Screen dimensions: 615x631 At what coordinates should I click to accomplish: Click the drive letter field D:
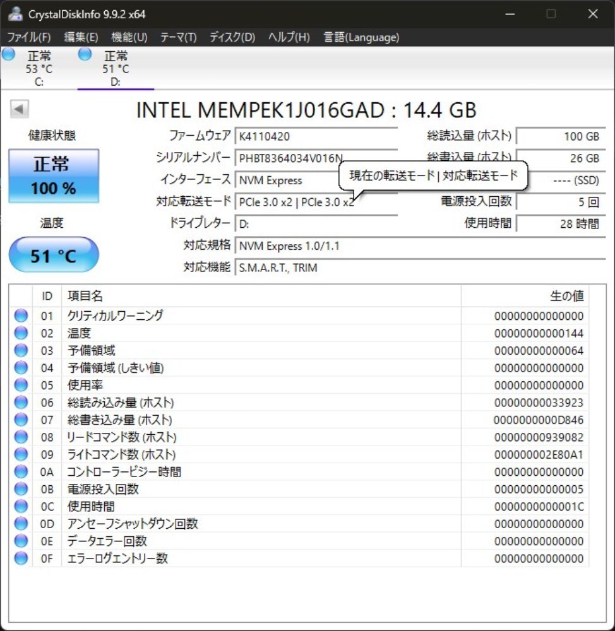[316, 224]
